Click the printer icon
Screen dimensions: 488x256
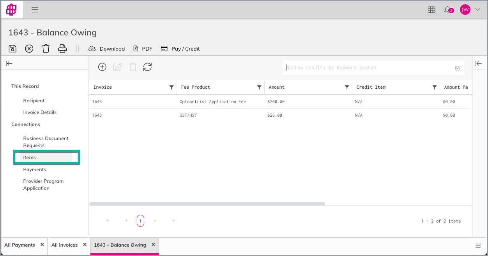(62, 49)
